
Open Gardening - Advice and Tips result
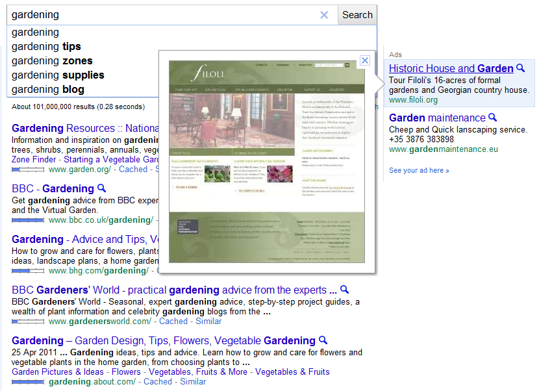(85, 240)
